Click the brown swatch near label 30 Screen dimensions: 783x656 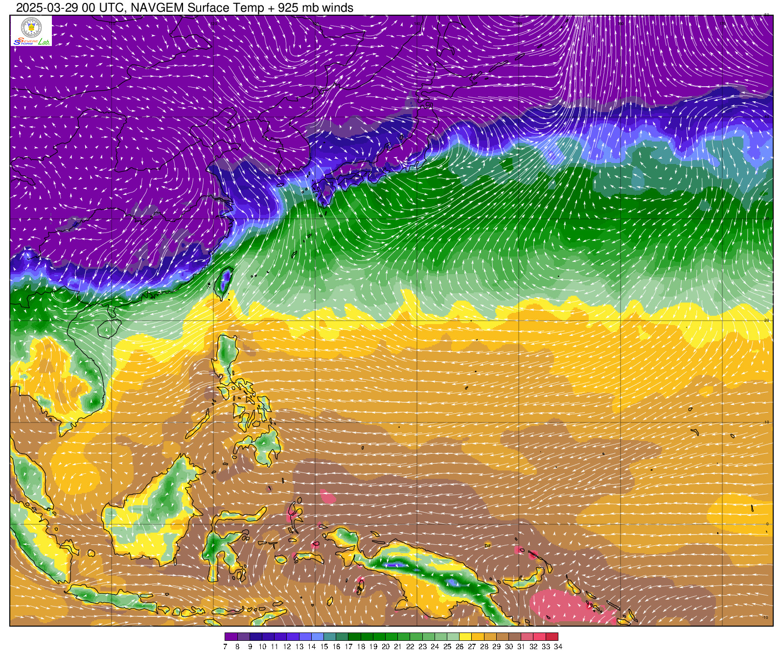515,637
